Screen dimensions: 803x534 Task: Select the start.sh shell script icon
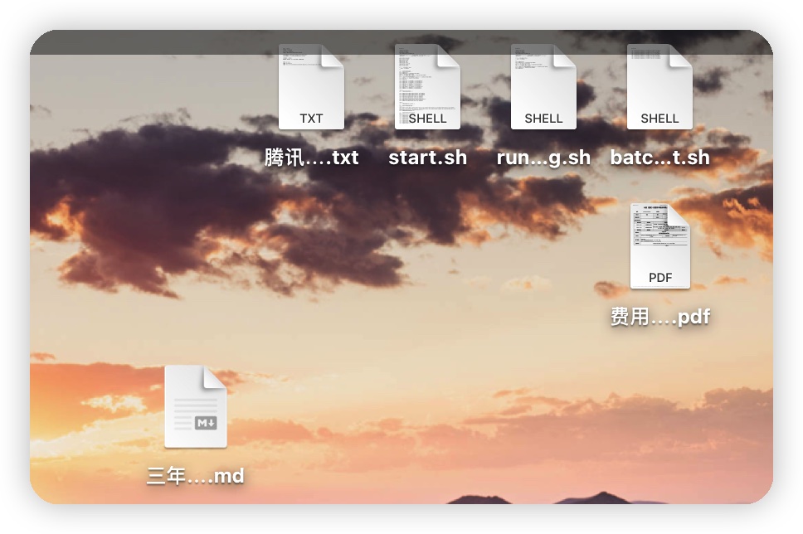tap(427, 87)
